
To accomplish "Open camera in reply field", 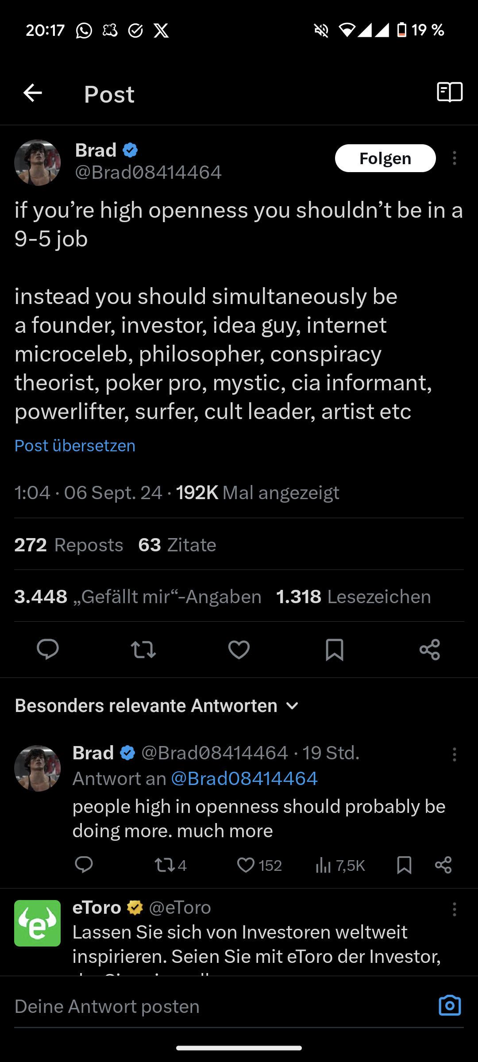I will (450, 1005).
